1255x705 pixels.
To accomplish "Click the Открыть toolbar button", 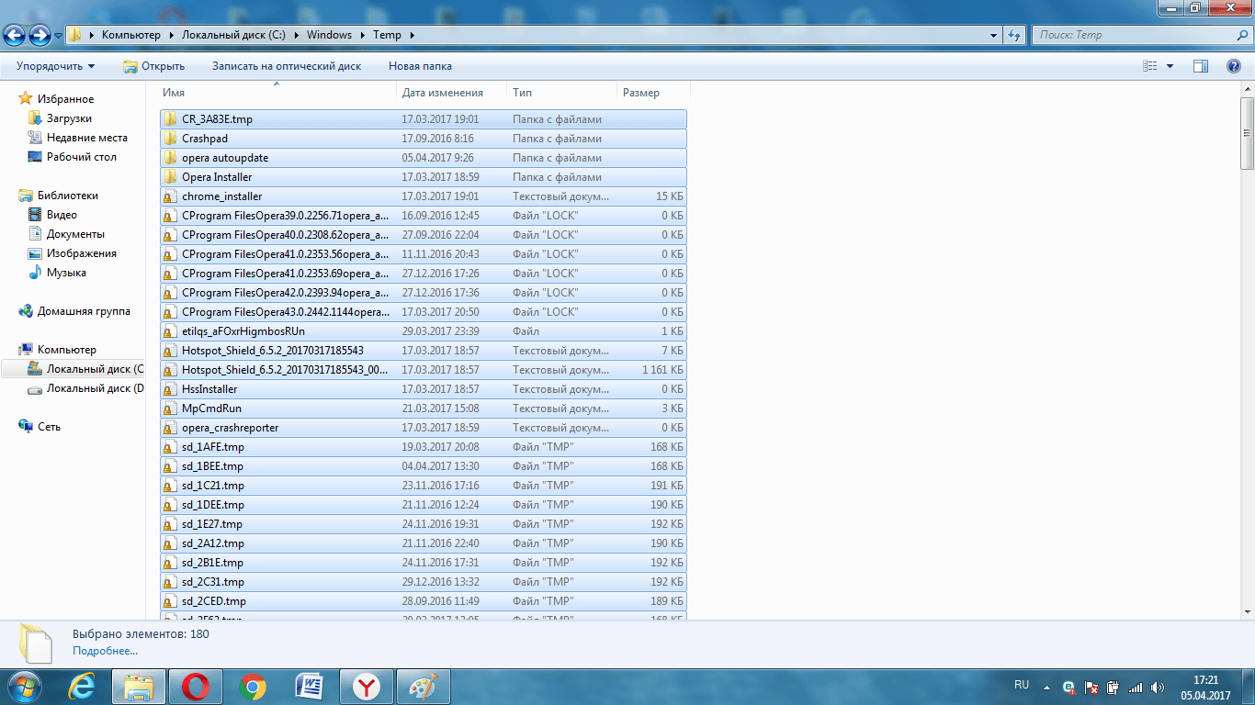I will click(x=153, y=66).
